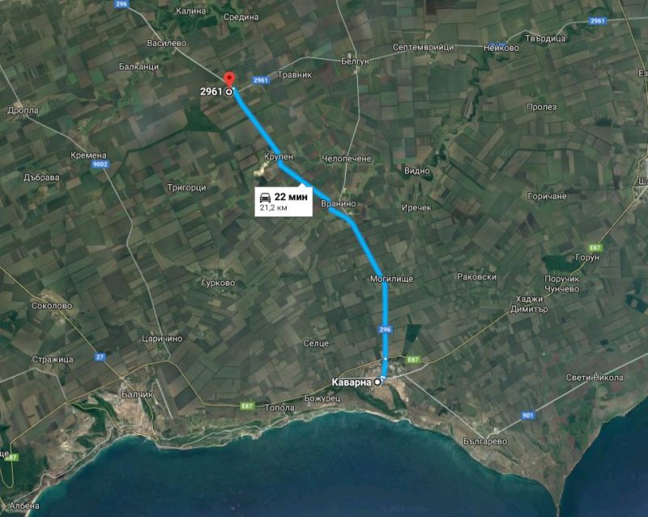Click the Могилище village label
This screenshot has height=517, width=648.
[391, 279]
